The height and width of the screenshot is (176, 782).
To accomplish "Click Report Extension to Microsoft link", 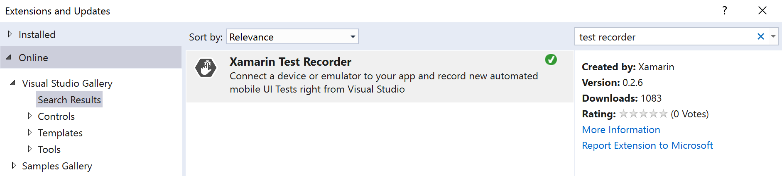I will click(647, 145).
